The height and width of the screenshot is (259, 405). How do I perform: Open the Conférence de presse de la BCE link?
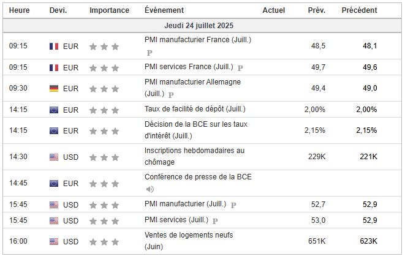click(198, 177)
